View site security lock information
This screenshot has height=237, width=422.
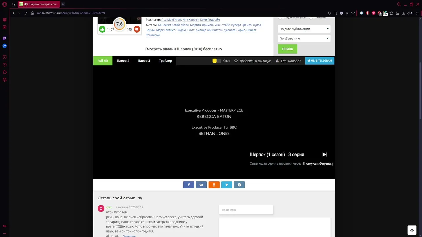[32, 13]
